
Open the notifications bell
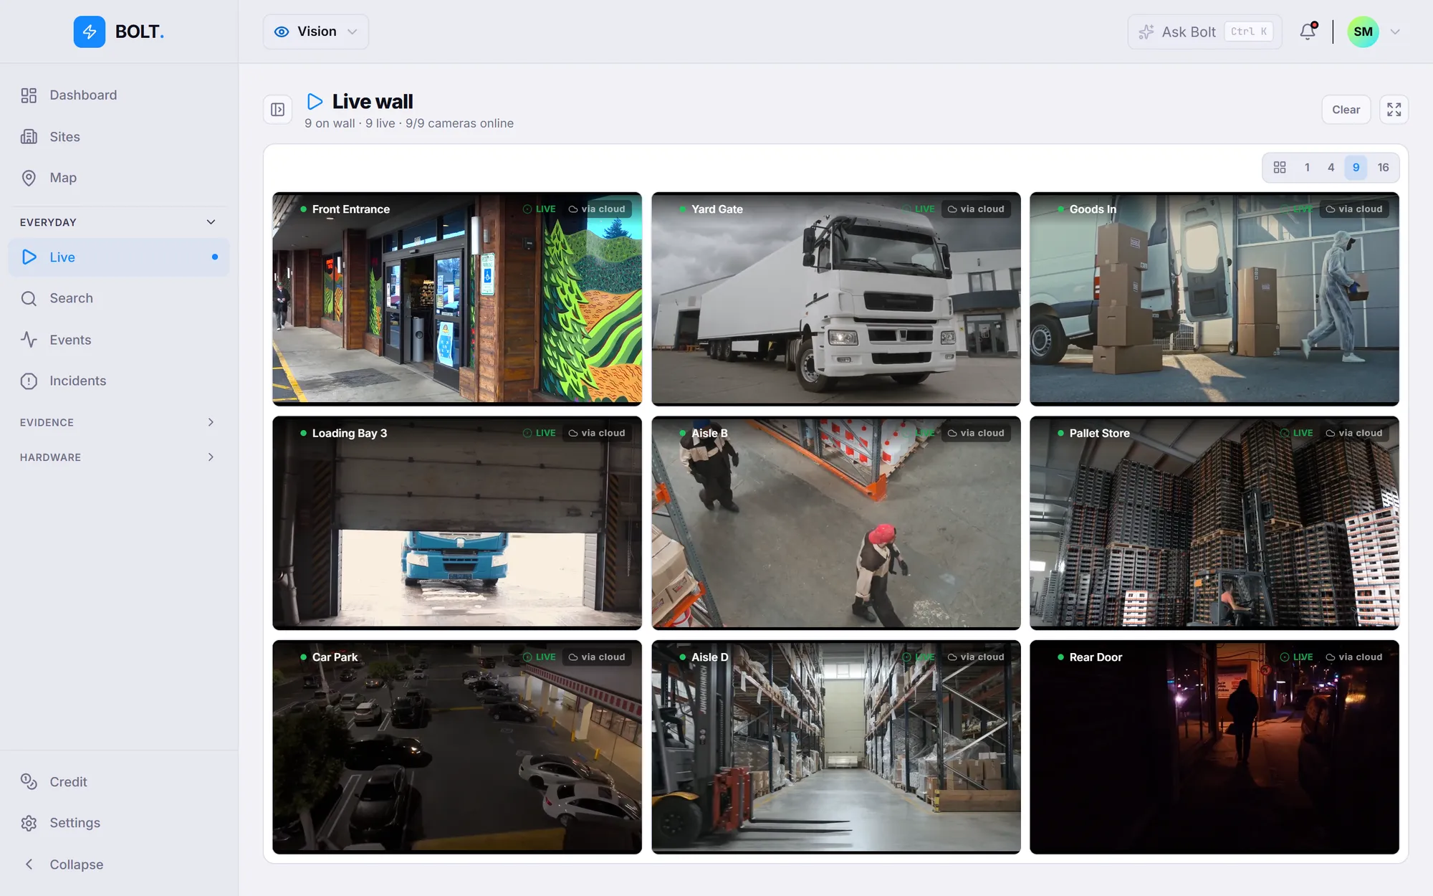coord(1308,32)
